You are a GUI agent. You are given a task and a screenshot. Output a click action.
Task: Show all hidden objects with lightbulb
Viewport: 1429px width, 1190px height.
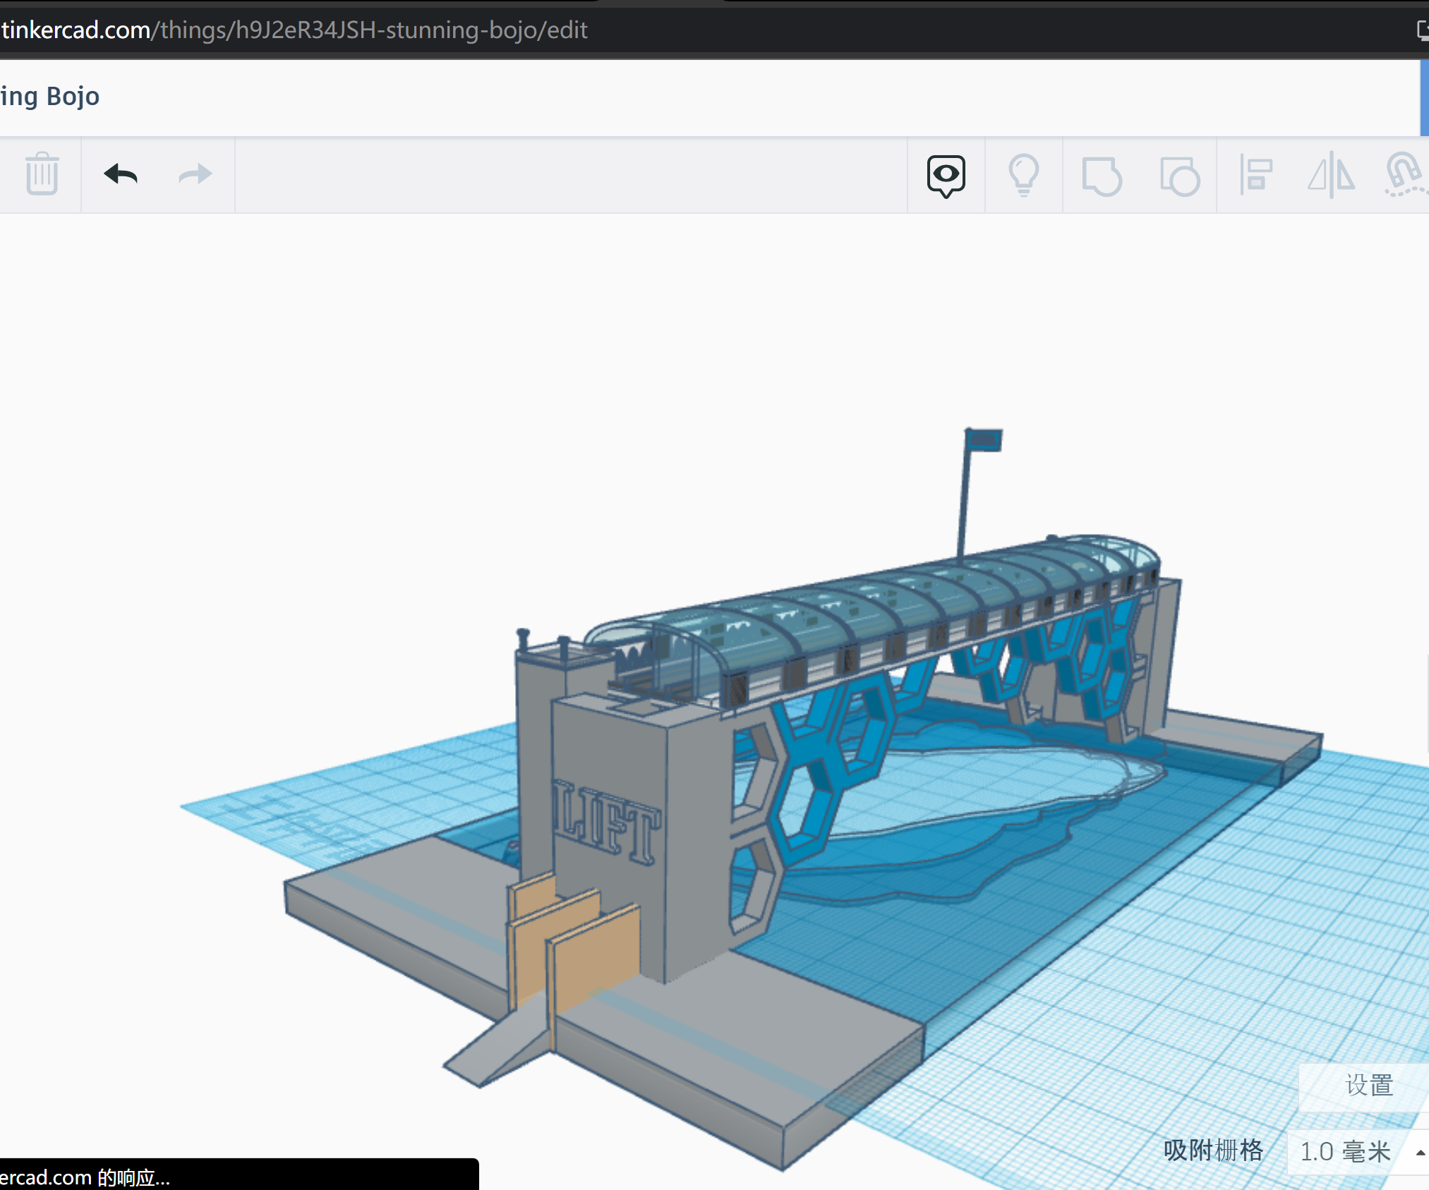pyautogui.click(x=1024, y=175)
